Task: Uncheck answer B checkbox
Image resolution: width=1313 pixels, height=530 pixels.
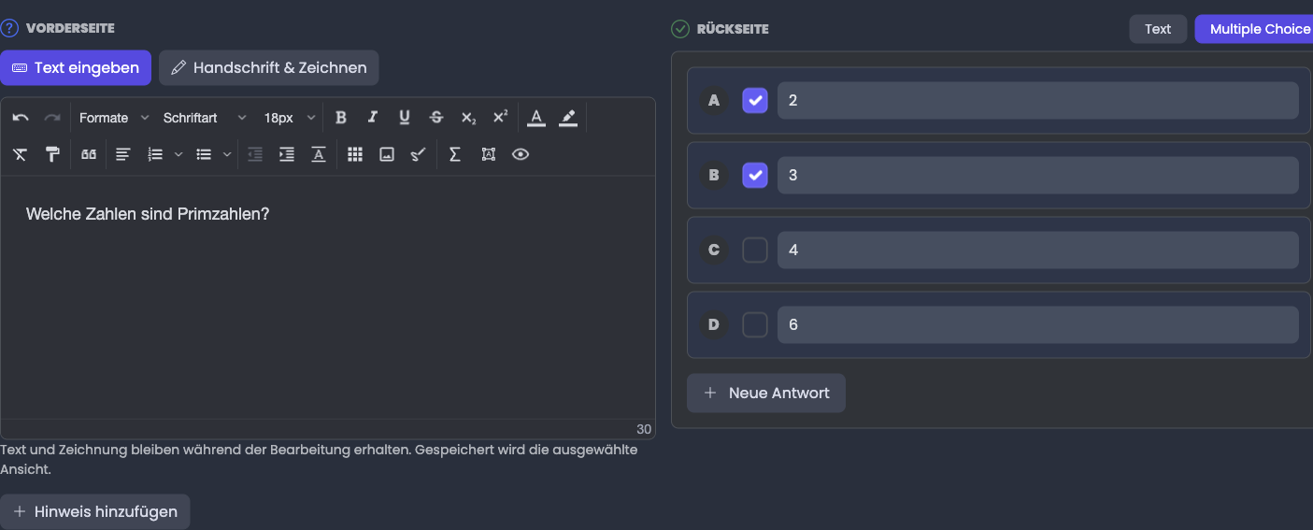Action: click(x=755, y=175)
